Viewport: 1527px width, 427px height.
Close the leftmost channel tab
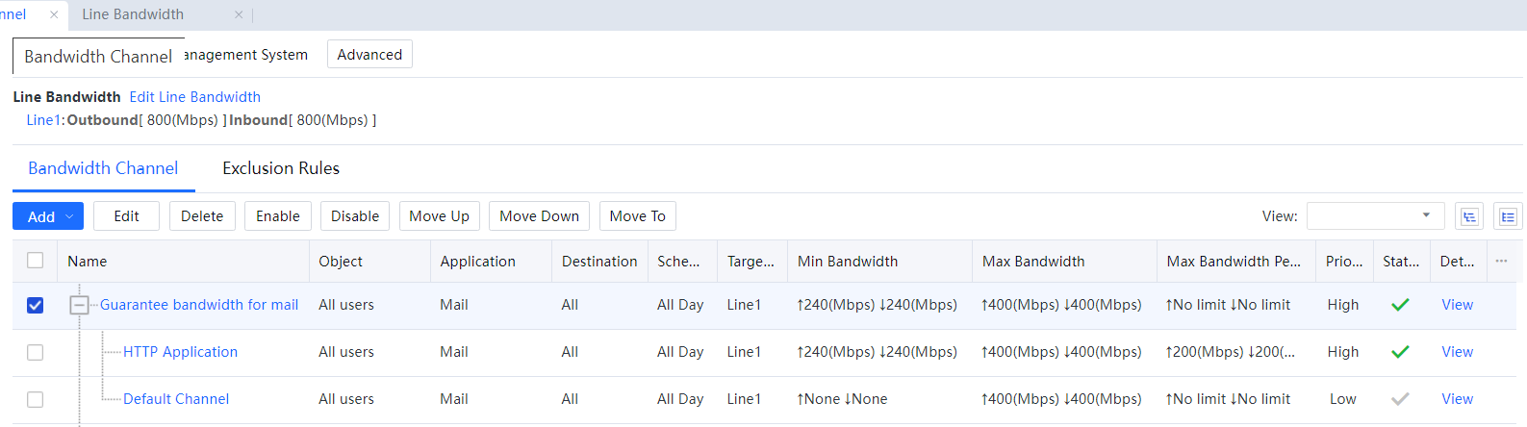[54, 14]
